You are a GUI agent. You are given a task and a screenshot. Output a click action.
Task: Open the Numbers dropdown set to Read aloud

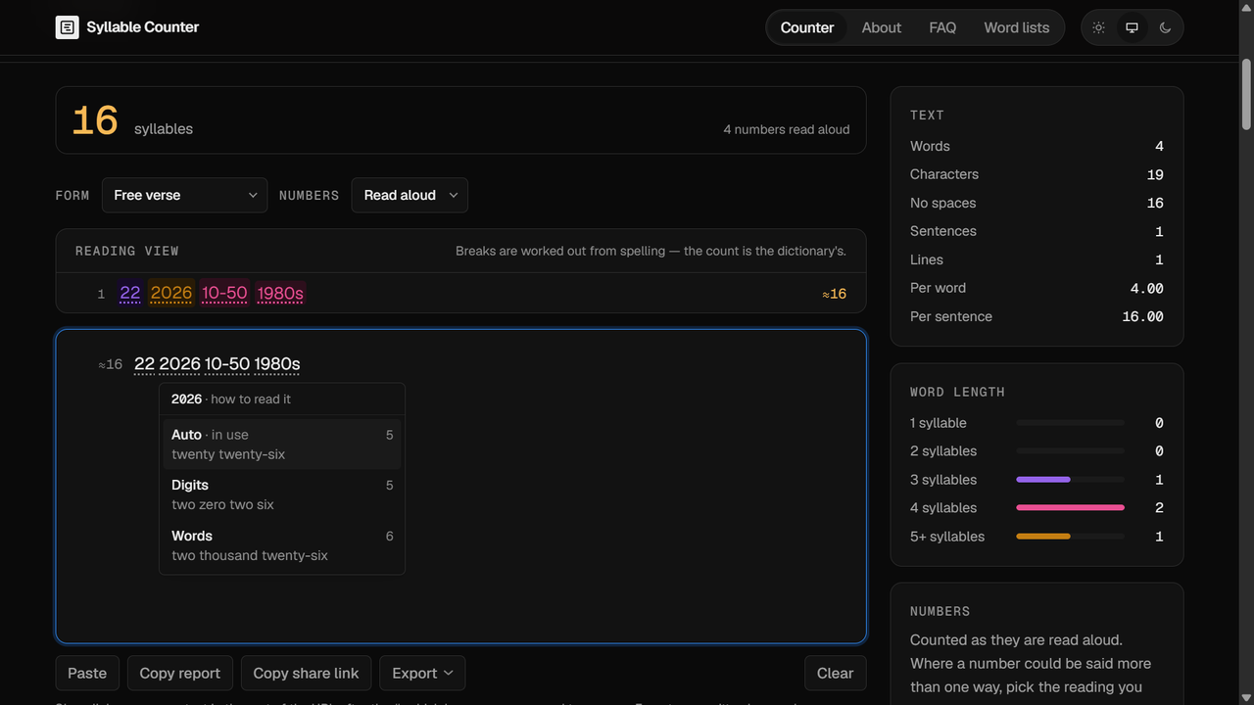pyautogui.click(x=410, y=195)
